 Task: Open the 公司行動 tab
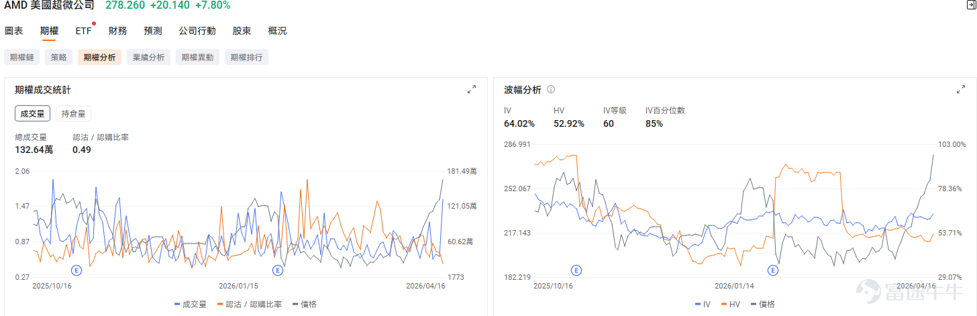(x=197, y=31)
